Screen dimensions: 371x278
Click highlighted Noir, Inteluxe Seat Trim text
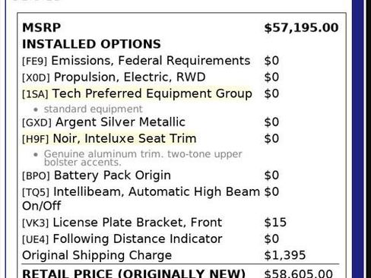[x=125, y=139]
